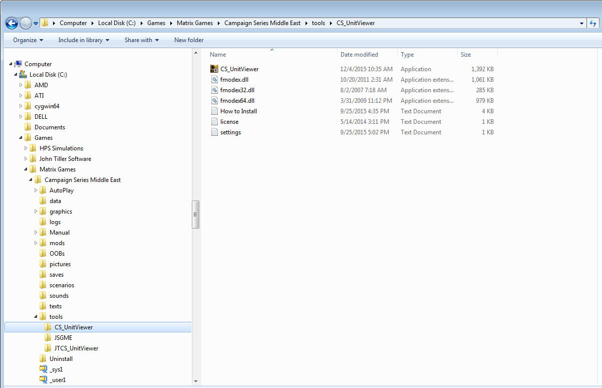Select the pictures folder in tree
The height and width of the screenshot is (388, 602).
tap(60, 264)
